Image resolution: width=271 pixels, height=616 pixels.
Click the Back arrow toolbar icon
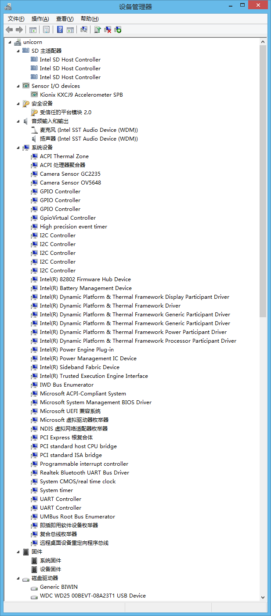[x=9, y=29]
